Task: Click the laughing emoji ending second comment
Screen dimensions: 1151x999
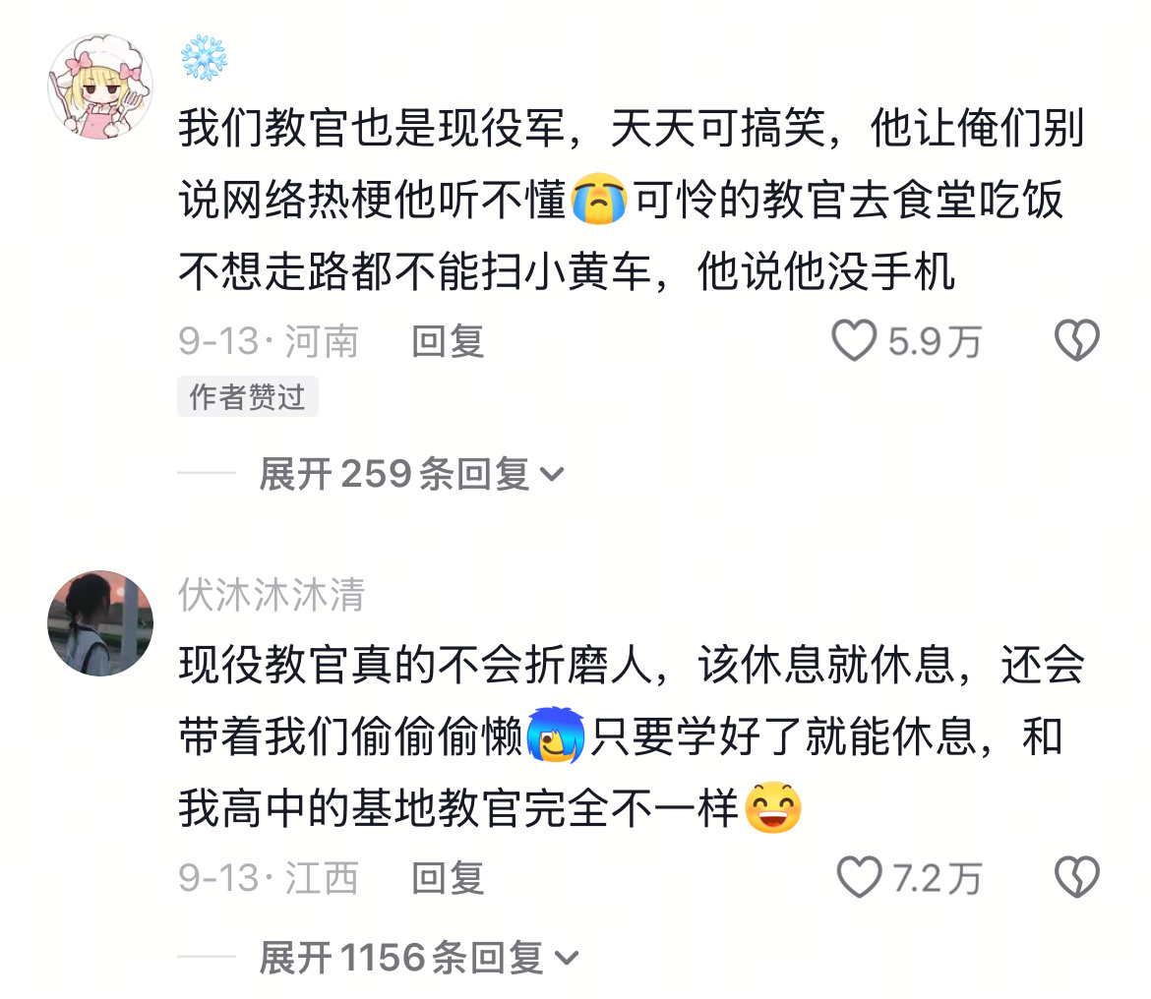Action: 773,807
